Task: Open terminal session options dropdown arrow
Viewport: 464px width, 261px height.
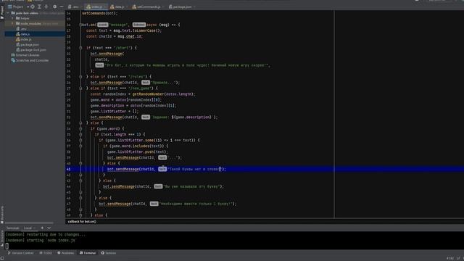Action: [x=49, y=228]
